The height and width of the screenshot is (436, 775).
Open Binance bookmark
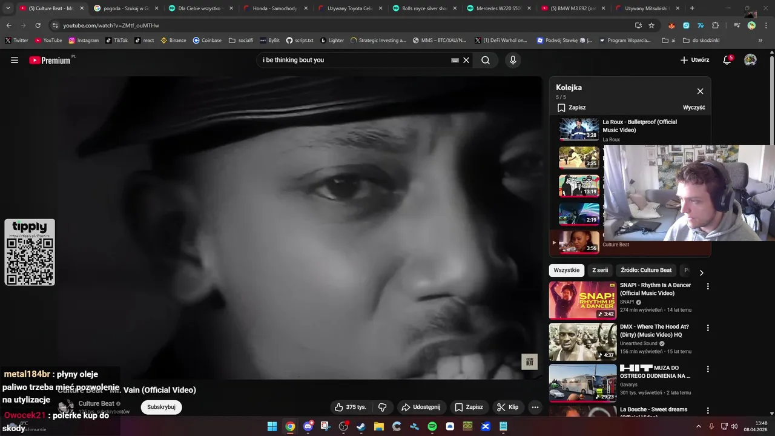[173, 40]
